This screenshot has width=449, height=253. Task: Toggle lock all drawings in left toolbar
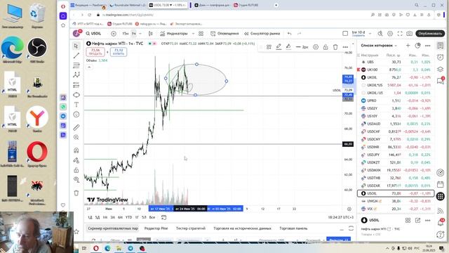pyautogui.click(x=76, y=170)
